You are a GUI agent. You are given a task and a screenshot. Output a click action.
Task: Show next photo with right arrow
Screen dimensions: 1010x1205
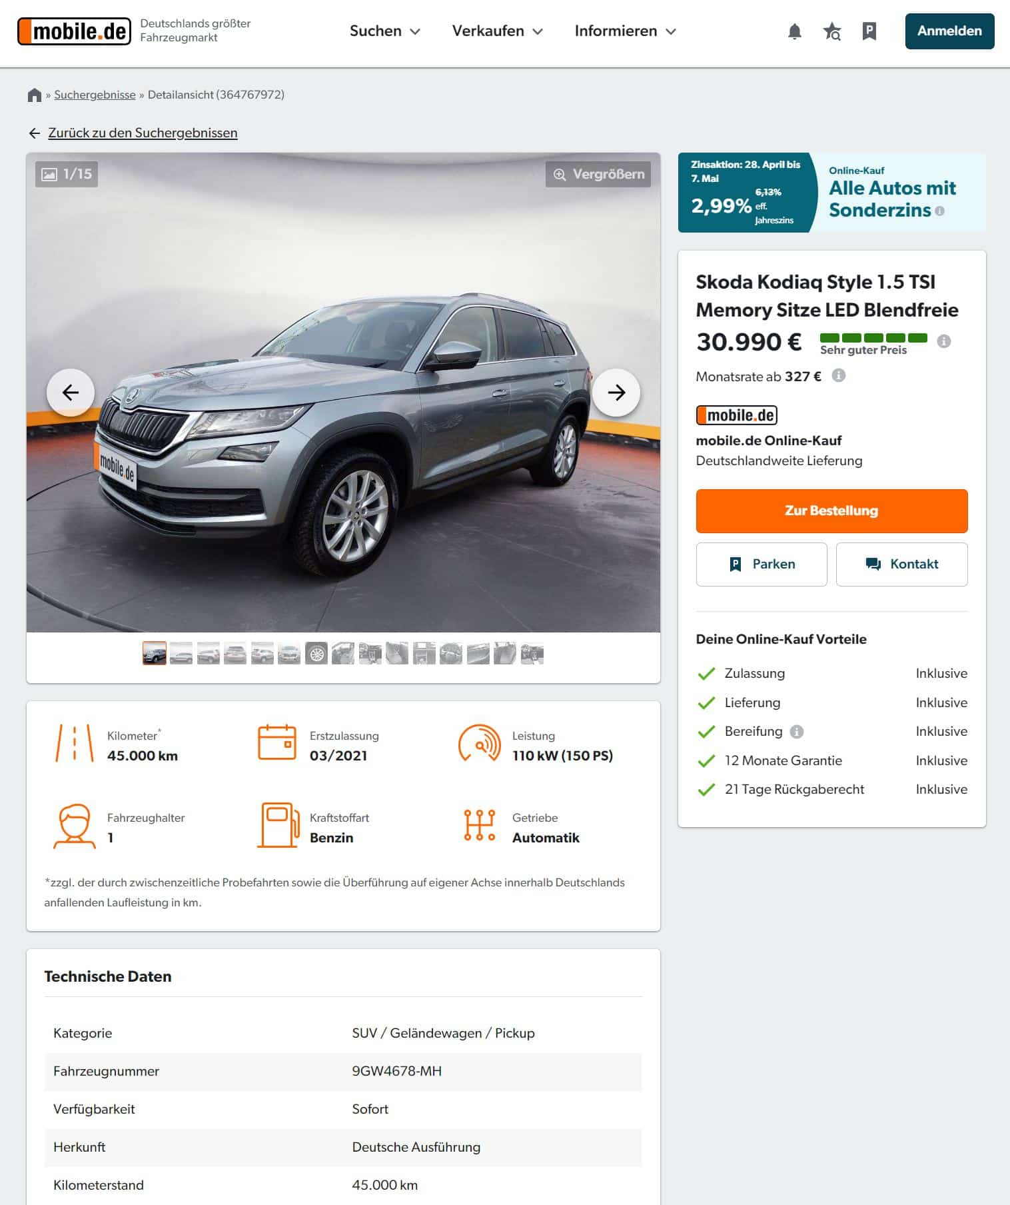click(616, 393)
